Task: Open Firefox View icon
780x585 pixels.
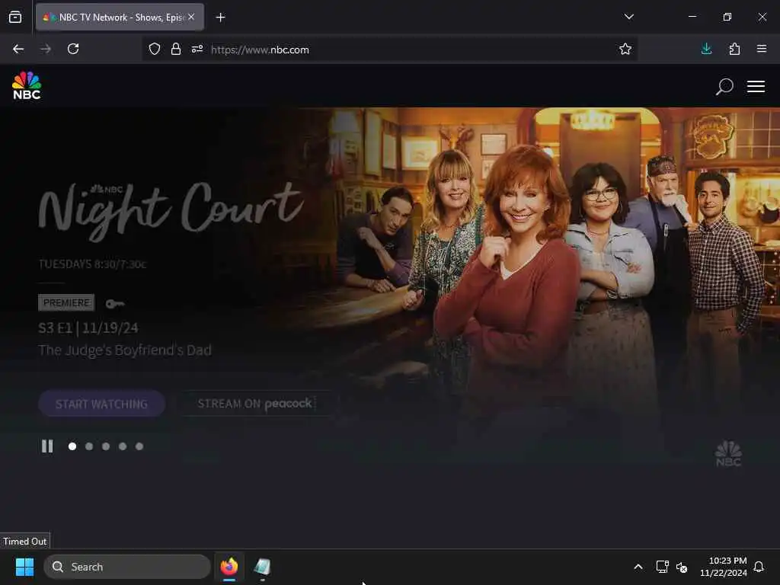Action: (15, 17)
